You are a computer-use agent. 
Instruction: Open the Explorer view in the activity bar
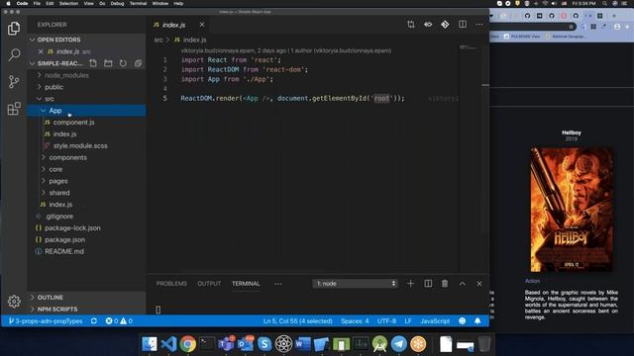click(14, 29)
